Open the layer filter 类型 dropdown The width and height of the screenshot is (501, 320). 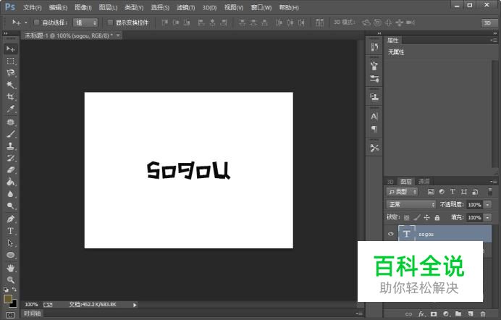[x=402, y=192]
